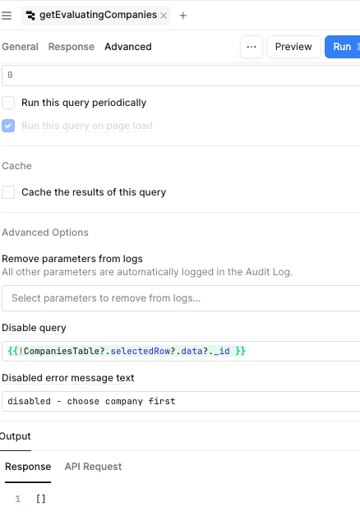Add a new query with plus icon
The image size is (360, 516).
(183, 16)
